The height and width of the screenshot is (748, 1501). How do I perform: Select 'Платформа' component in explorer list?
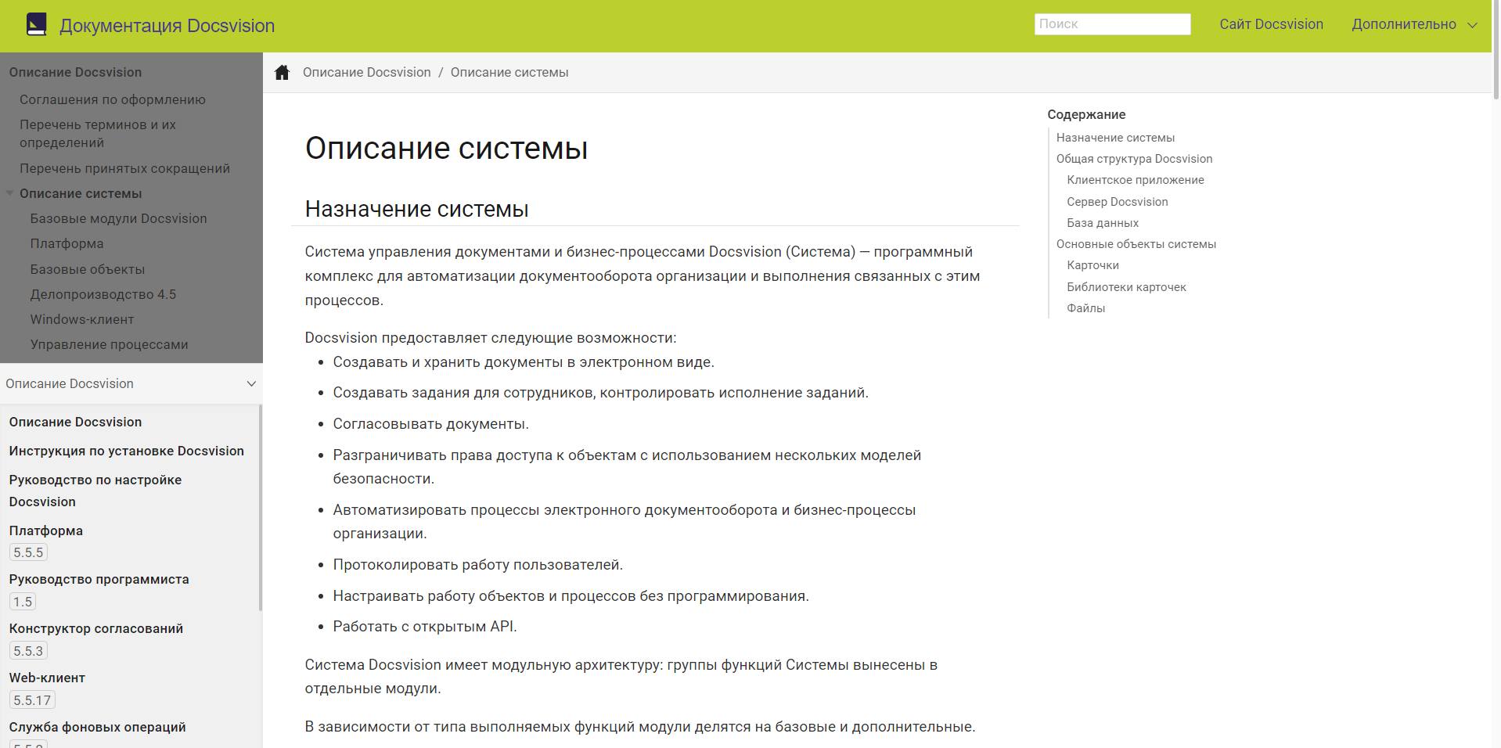[x=46, y=530]
